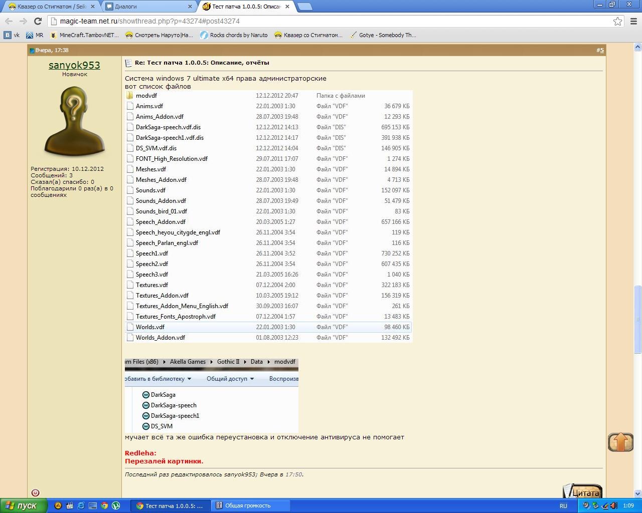Launch Chrome from the quick launch bar

pos(104,505)
